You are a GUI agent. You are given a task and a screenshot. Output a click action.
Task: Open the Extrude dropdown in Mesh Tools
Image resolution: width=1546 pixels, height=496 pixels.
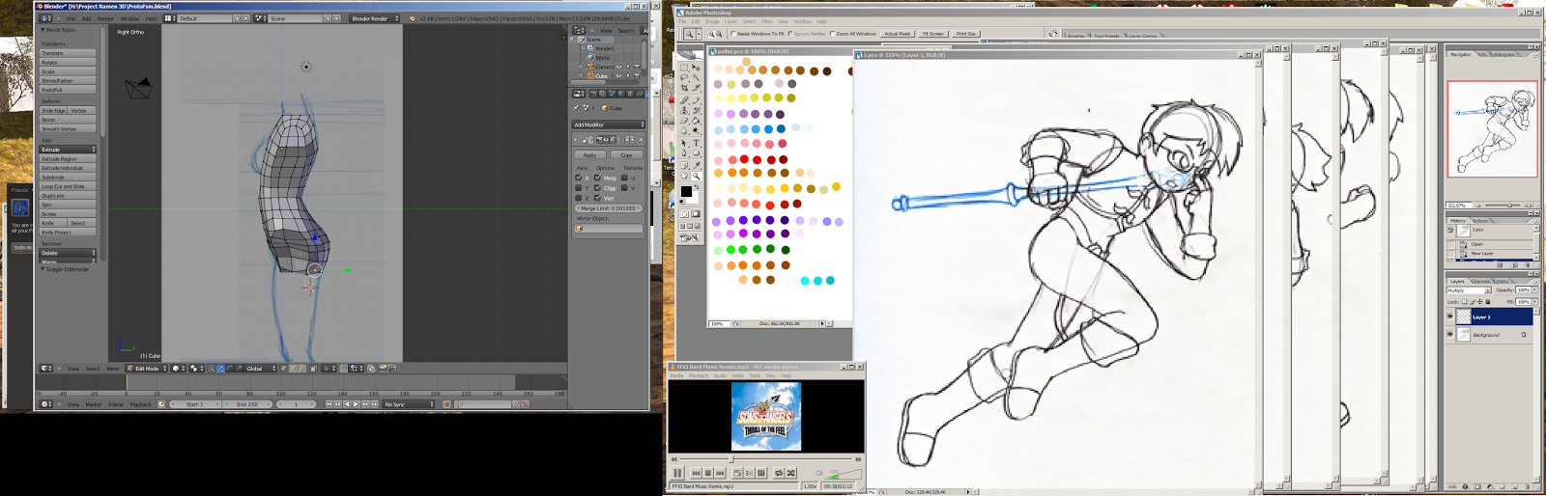tap(68, 150)
